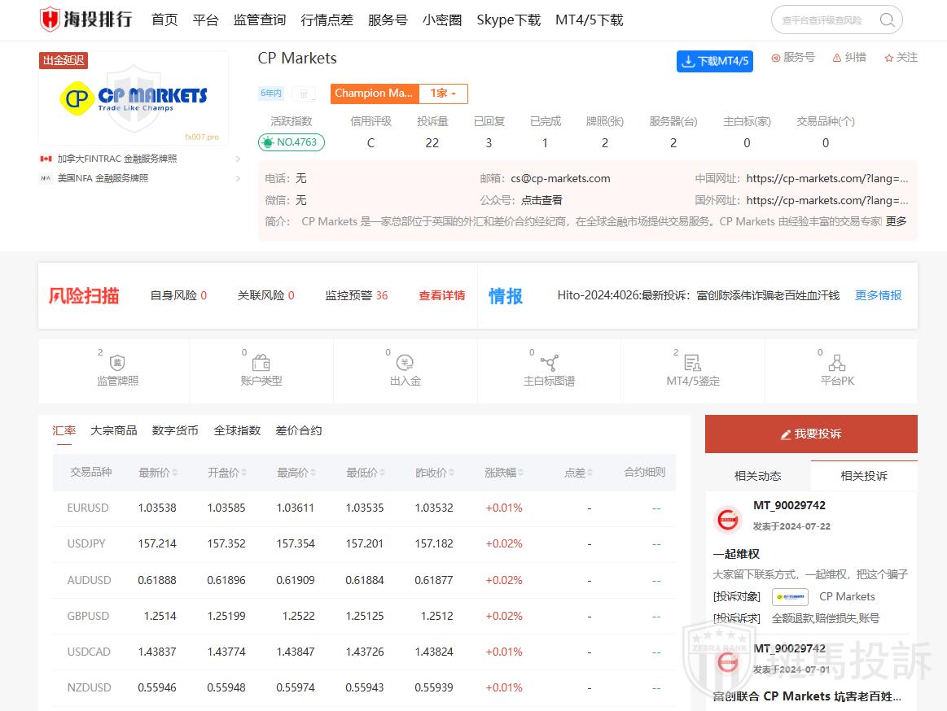This screenshot has width=947, height=711.
Task: Expand 美国NFA license entry arrow
Action: tap(238, 178)
